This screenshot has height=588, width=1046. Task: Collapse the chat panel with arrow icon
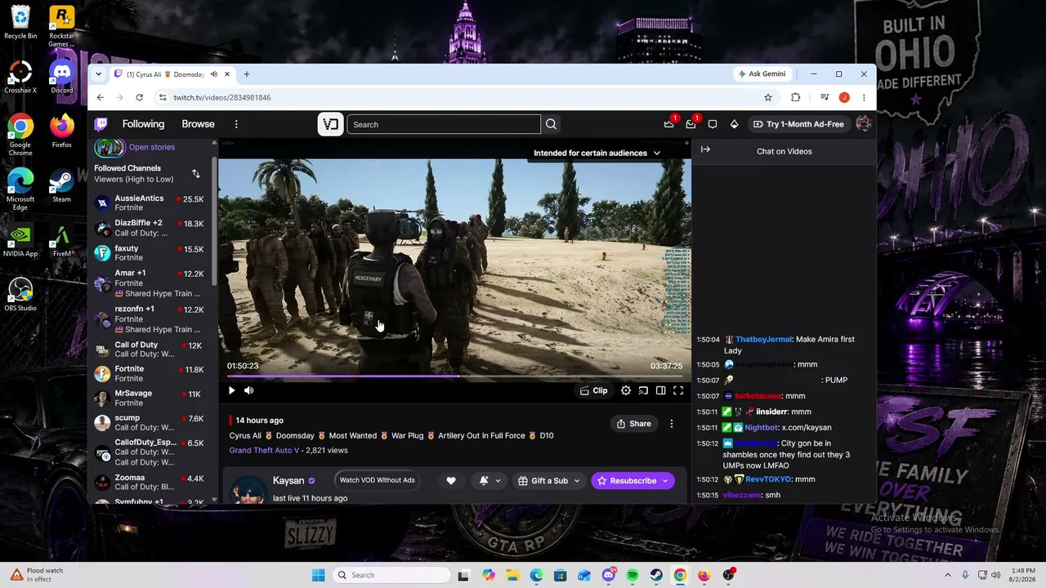pos(705,150)
